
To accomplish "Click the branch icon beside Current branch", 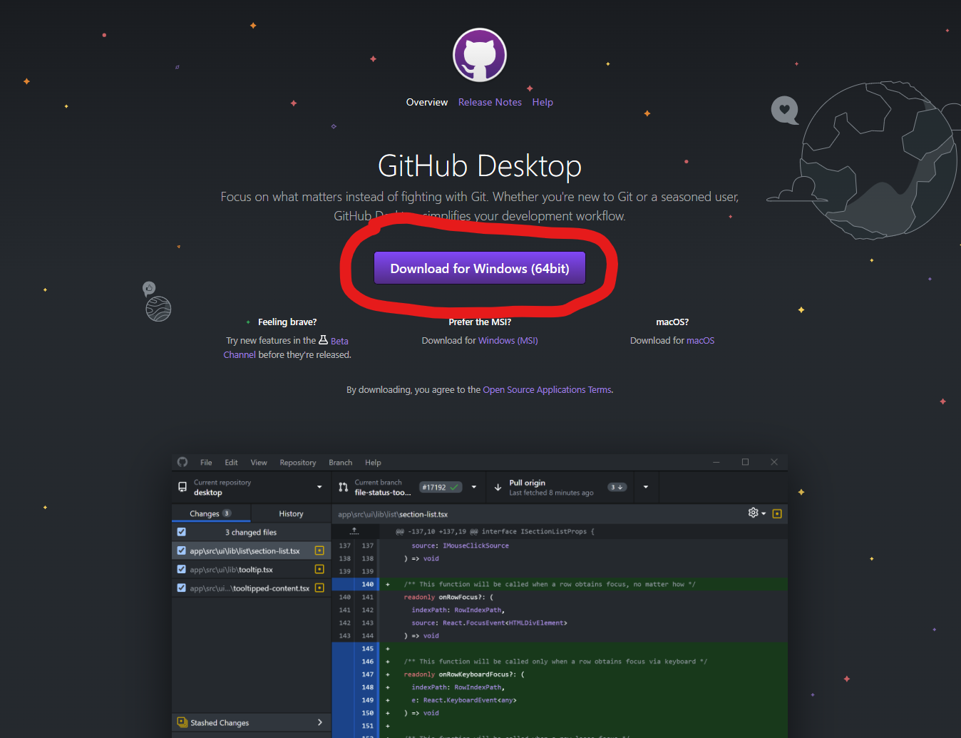I will (x=344, y=487).
